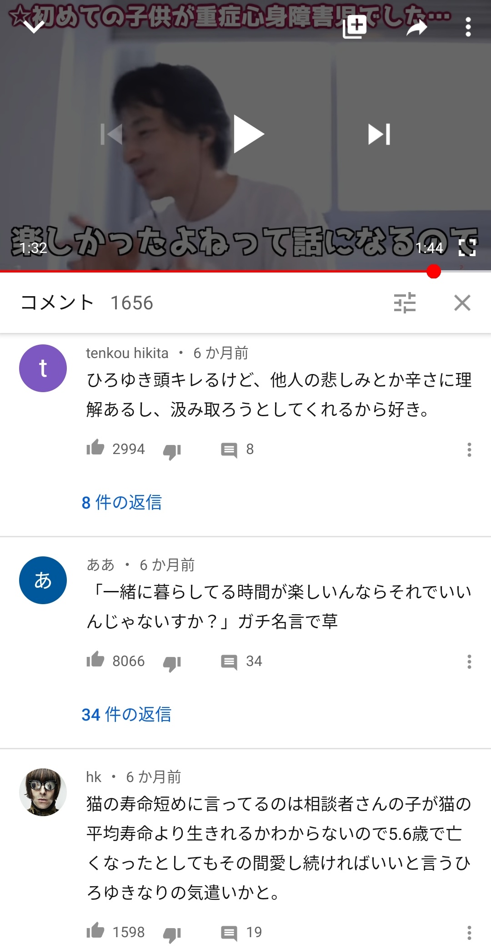Dislike tenkou hikita's comment
This screenshot has height=949, width=491.
(x=172, y=451)
